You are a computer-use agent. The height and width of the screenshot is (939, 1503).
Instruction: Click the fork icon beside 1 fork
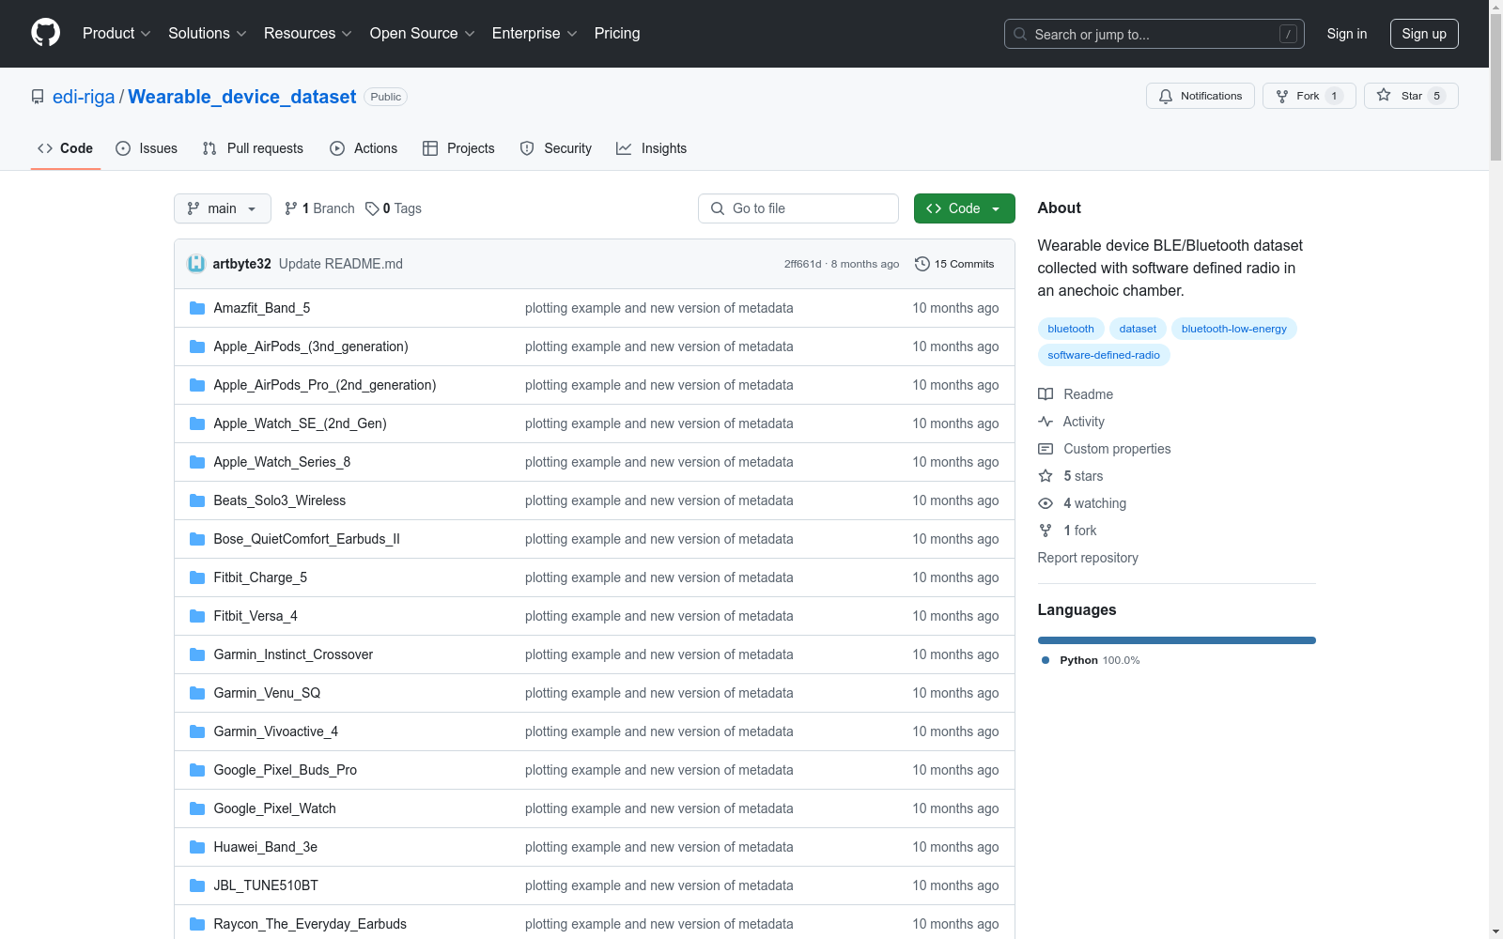tap(1046, 531)
